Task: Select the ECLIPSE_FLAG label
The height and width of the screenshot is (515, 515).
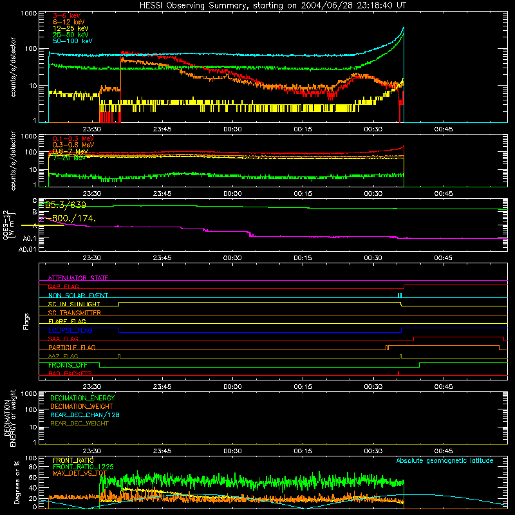Action: pyautogui.click(x=70, y=330)
